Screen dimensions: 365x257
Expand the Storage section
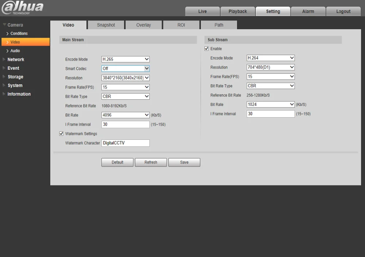point(13,77)
